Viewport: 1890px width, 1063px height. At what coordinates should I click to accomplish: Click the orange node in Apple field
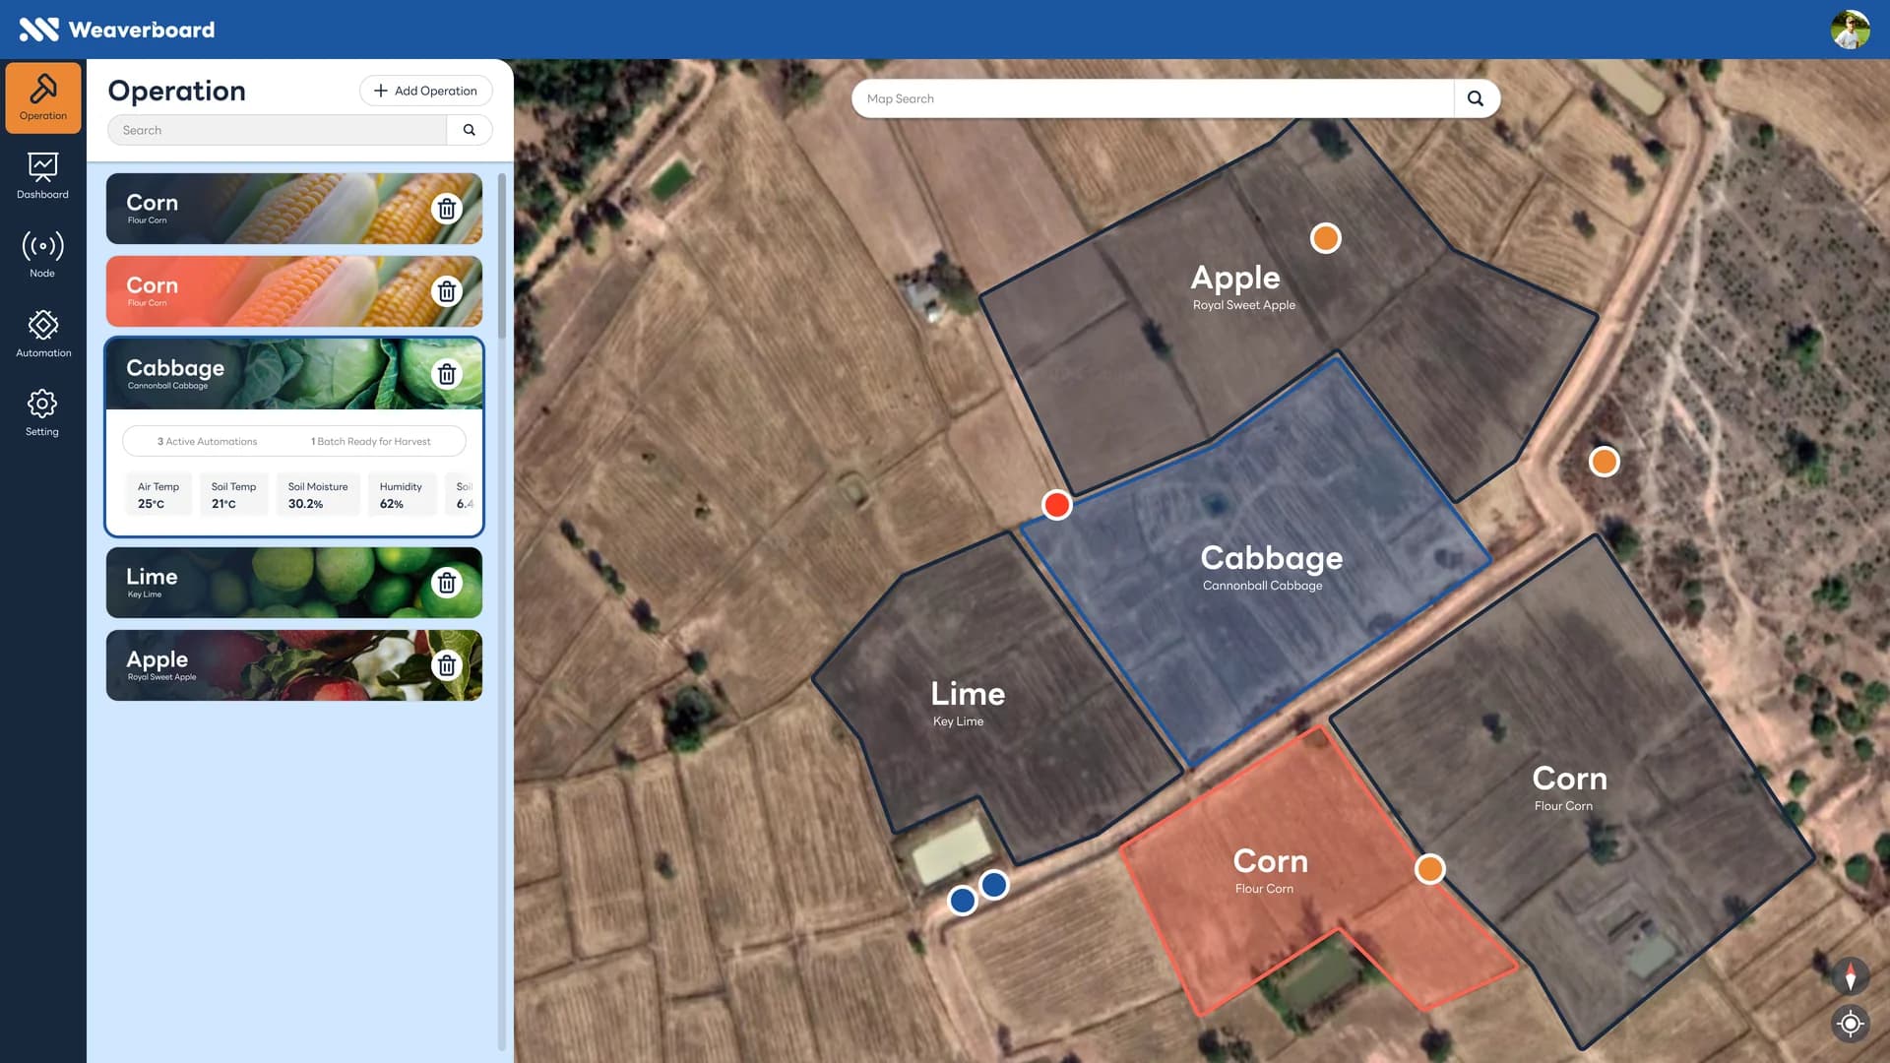tap(1326, 238)
